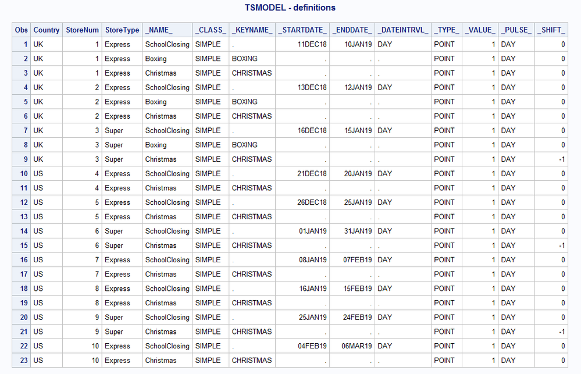This screenshot has width=581, height=374.
Task: Click the StoreNum column header
Action: [83, 30]
